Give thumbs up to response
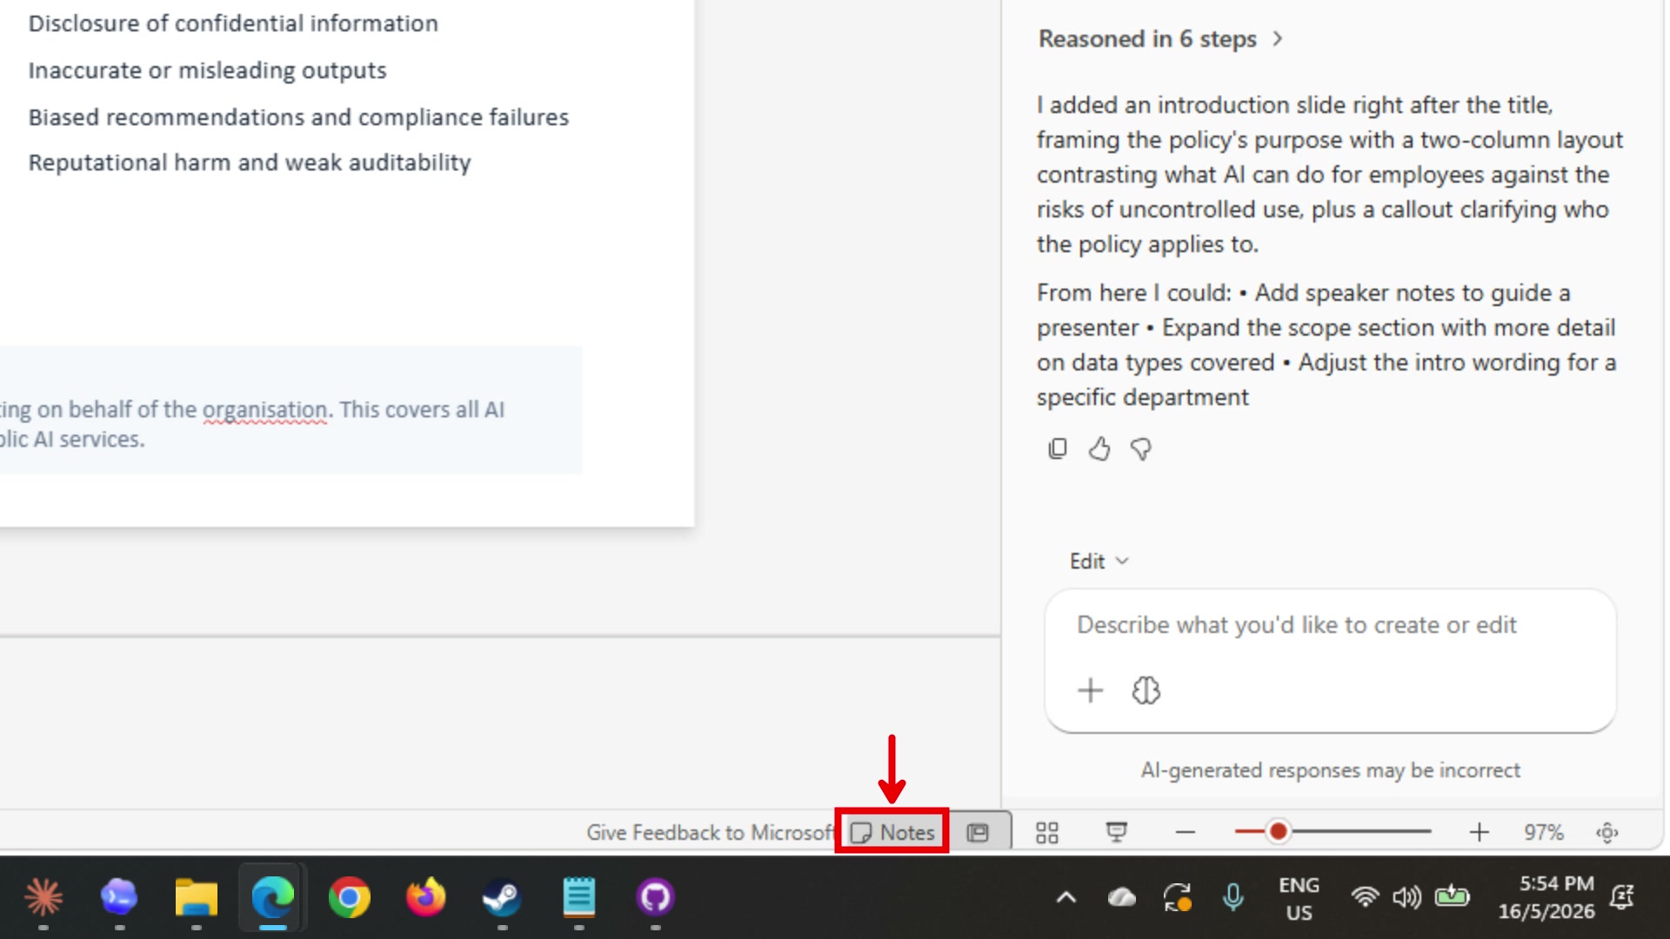1670x939 pixels. coord(1099,449)
